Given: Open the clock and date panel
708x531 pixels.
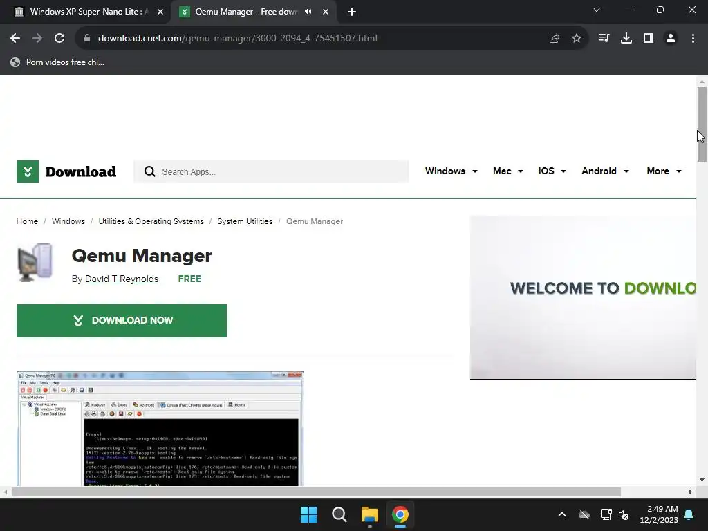Looking at the screenshot, I should (x=659, y=514).
